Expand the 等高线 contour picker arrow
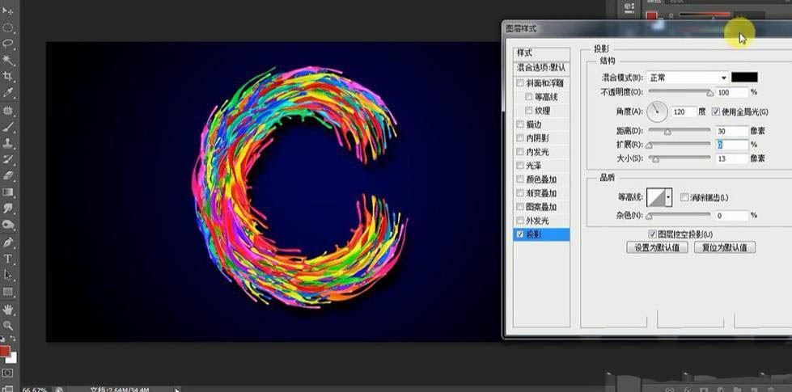Image resolution: width=792 pixels, height=392 pixels. tap(668, 197)
